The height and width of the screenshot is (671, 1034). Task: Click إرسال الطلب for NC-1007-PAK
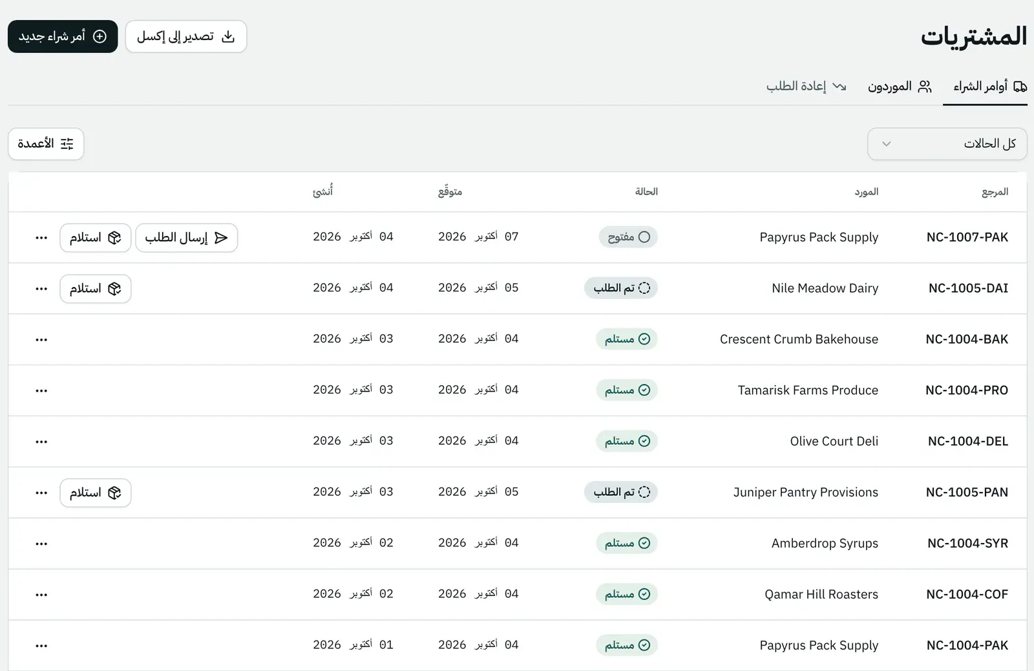pos(187,238)
